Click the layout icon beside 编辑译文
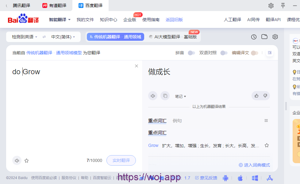This screenshot has height=184, width=300. tap(270, 53)
